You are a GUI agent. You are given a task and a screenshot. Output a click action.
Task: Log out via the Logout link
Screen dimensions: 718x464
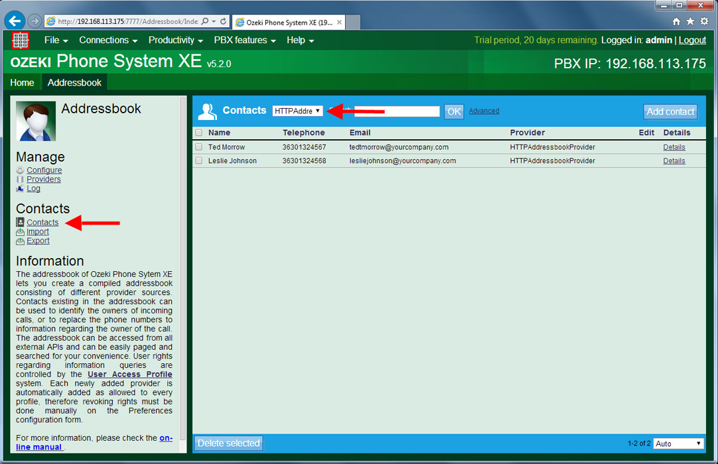click(x=692, y=40)
